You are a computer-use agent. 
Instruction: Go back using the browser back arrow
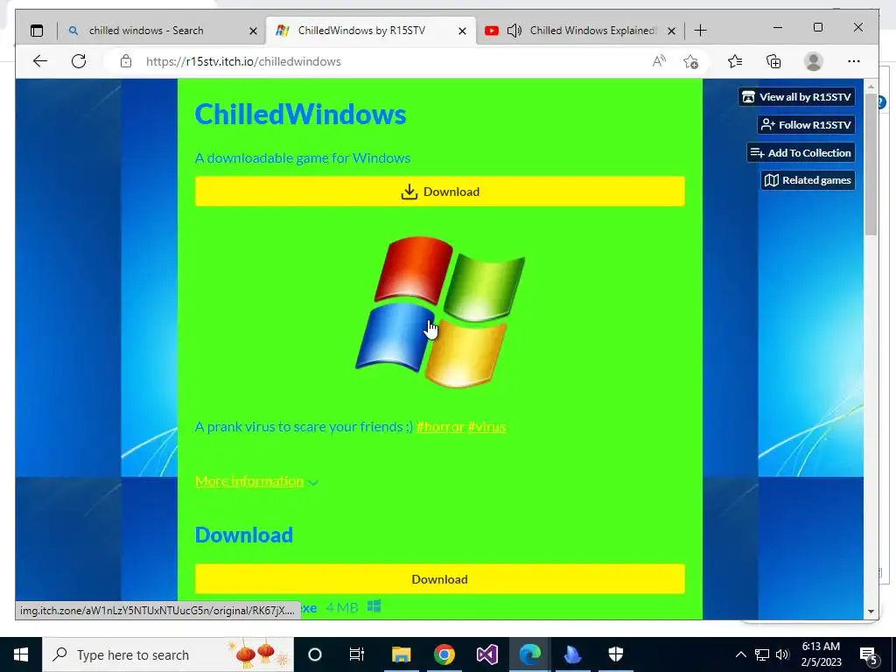[x=40, y=61]
